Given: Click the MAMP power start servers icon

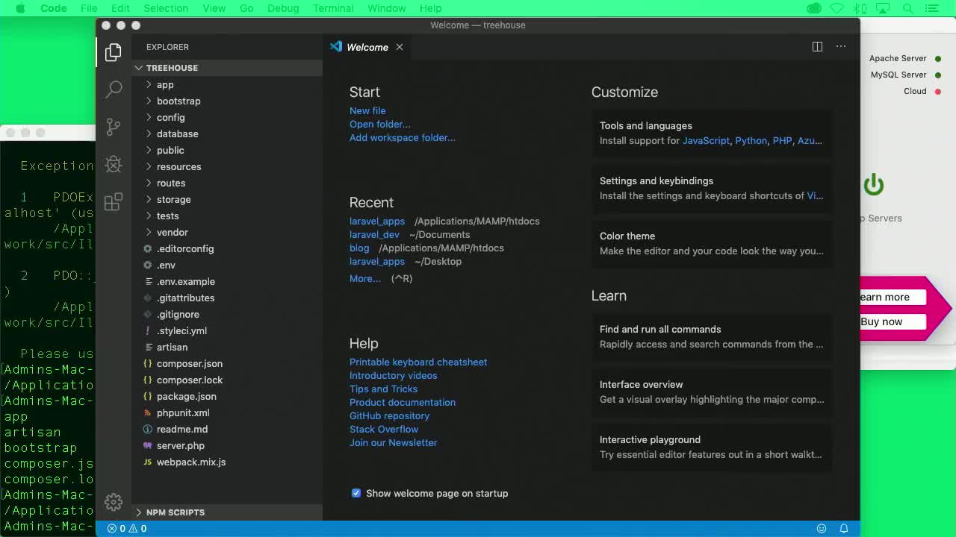Looking at the screenshot, I should pyautogui.click(x=873, y=184).
